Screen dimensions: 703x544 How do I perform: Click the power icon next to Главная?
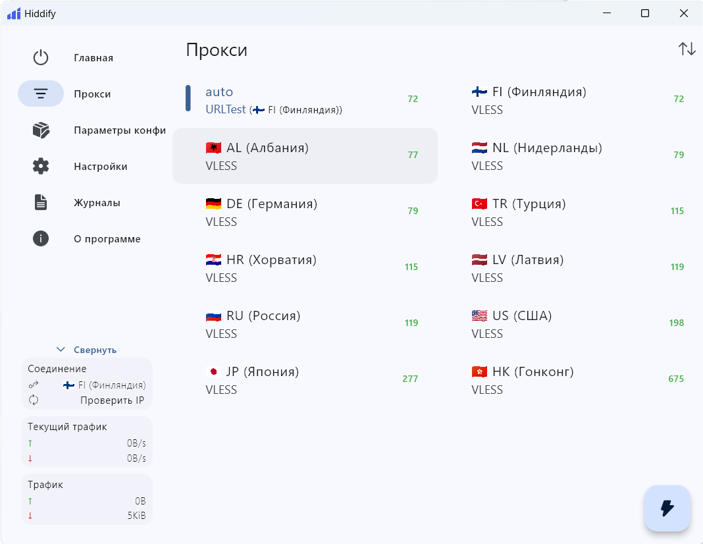click(x=41, y=58)
